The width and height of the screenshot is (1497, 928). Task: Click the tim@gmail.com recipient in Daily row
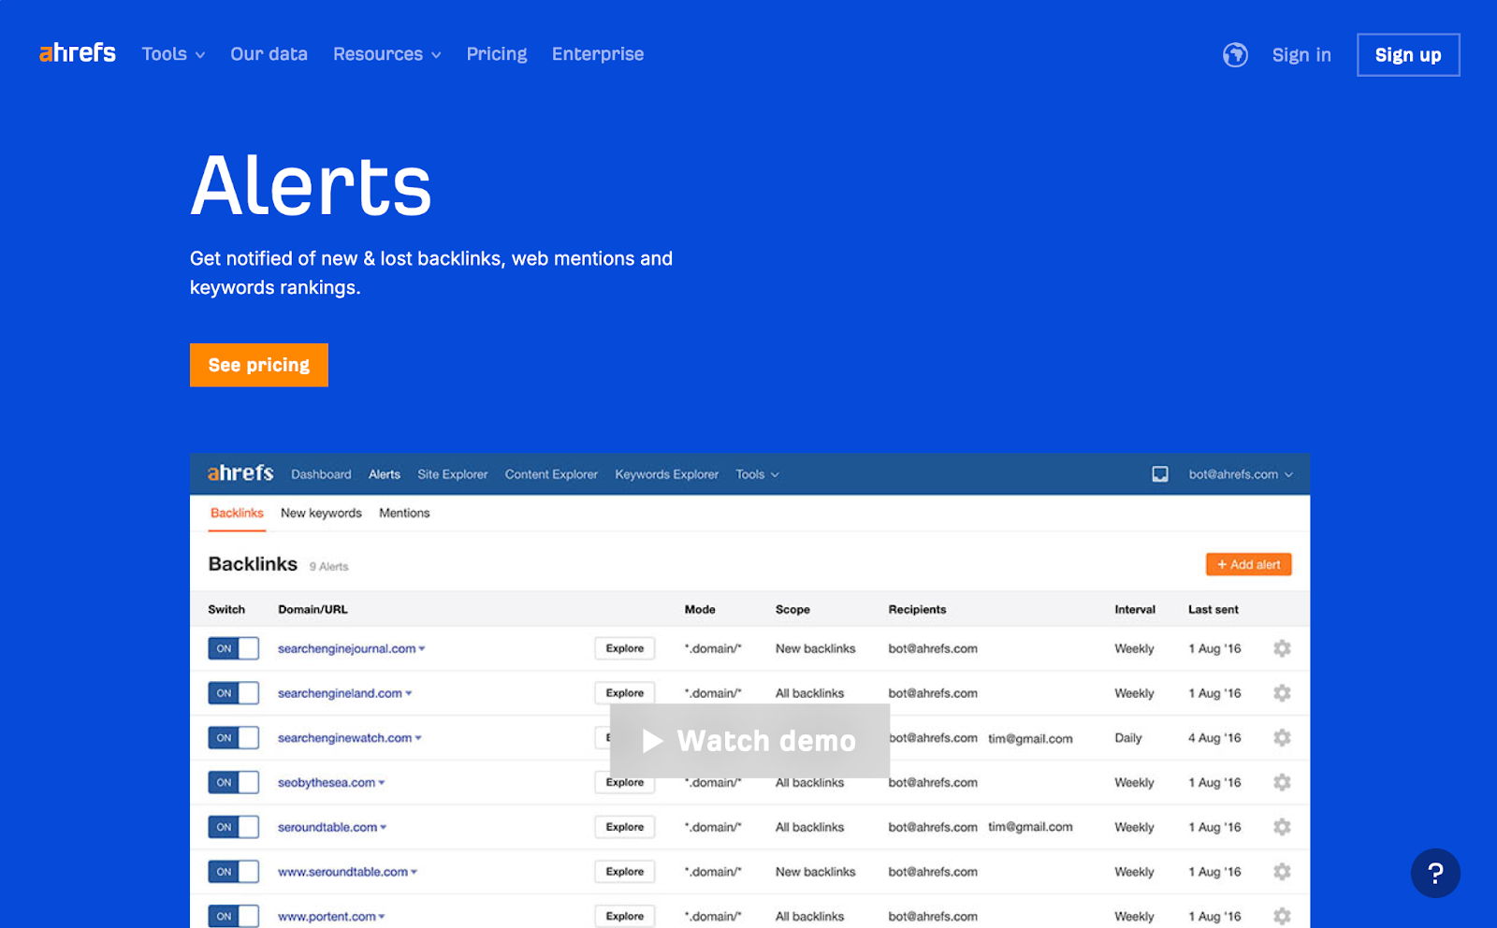click(x=1030, y=739)
